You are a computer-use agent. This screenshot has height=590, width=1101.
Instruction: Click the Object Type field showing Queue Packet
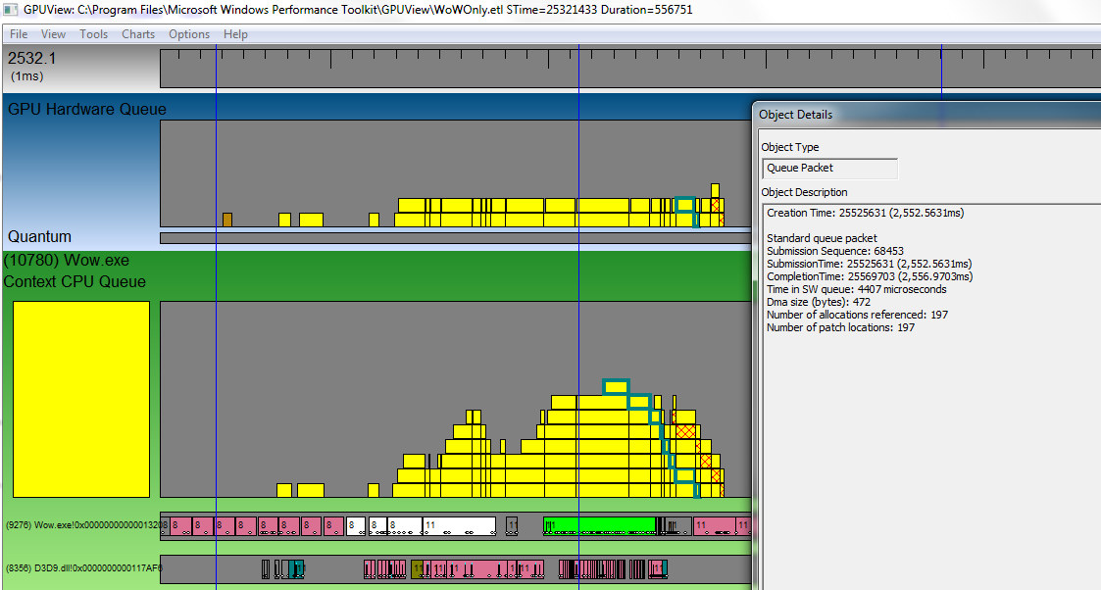pos(829,169)
